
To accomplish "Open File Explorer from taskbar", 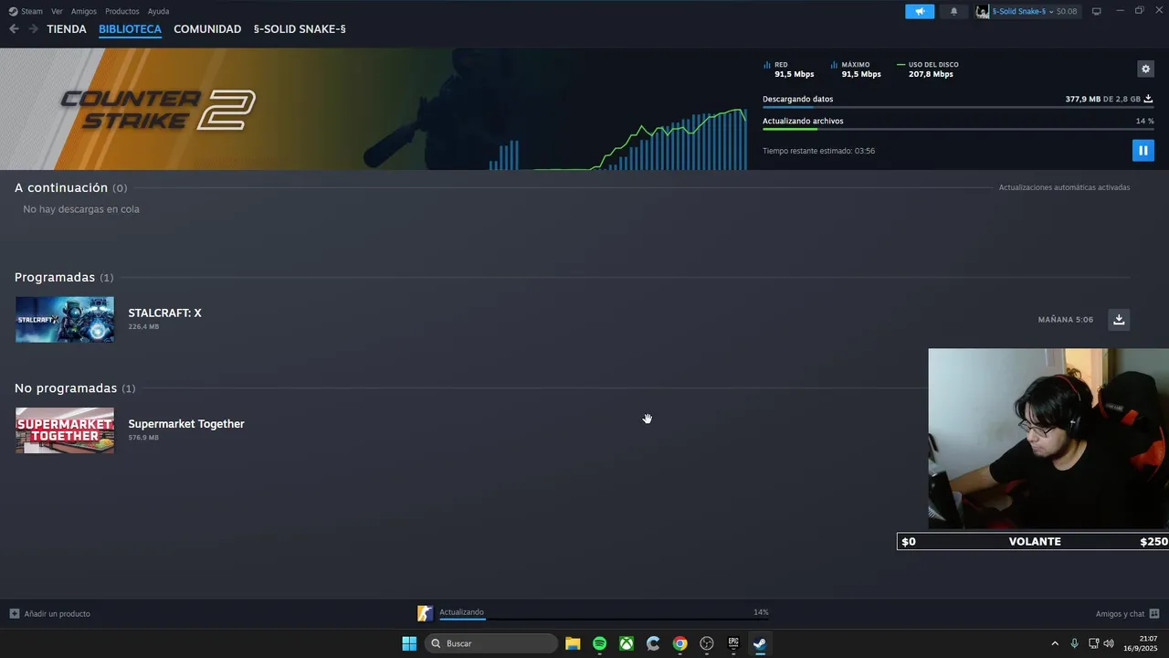I will click(x=573, y=643).
